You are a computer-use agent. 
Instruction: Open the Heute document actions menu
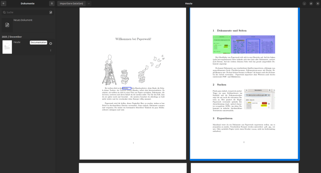click(51, 50)
